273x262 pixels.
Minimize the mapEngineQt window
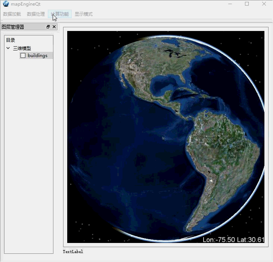click(230, 4)
